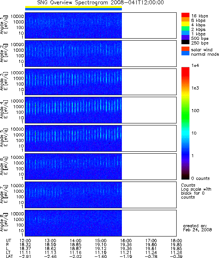Image resolution: width=219 pixels, height=258 pixels.
Task: Select the orange 8 kbps legend swatch
Action: [185, 20]
